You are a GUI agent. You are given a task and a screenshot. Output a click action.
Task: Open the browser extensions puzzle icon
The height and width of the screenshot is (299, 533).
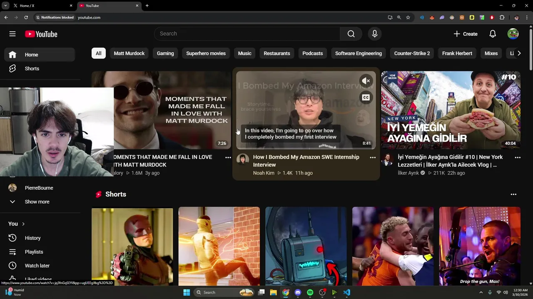pyautogui.click(x=502, y=17)
